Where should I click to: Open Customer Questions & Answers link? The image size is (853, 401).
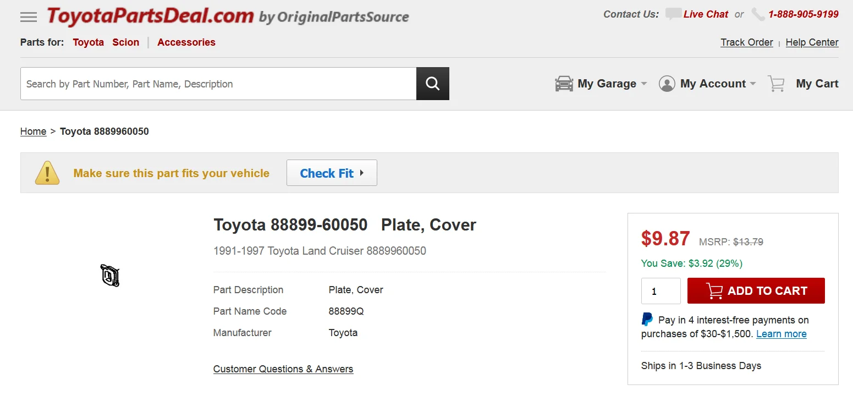click(x=283, y=369)
